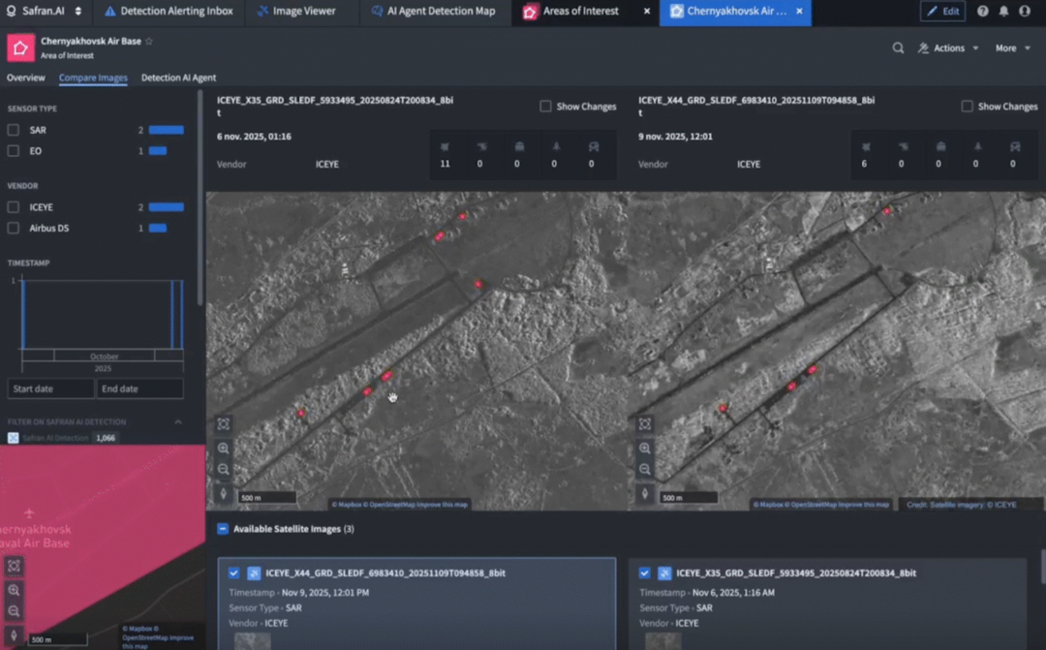Image resolution: width=1046 pixels, height=650 pixels.
Task: Click the Edit button
Action: [x=942, y=12]
